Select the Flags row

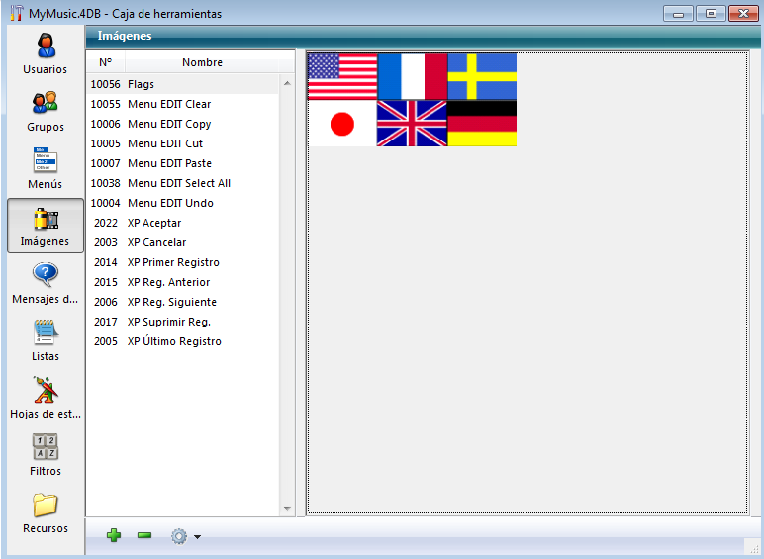click(183, 84)
